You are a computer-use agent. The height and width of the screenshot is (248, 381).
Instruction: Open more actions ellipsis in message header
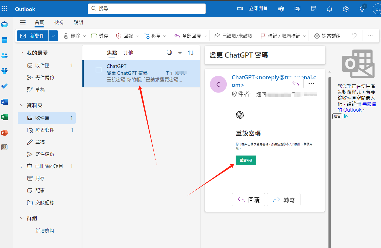[311, 83]
